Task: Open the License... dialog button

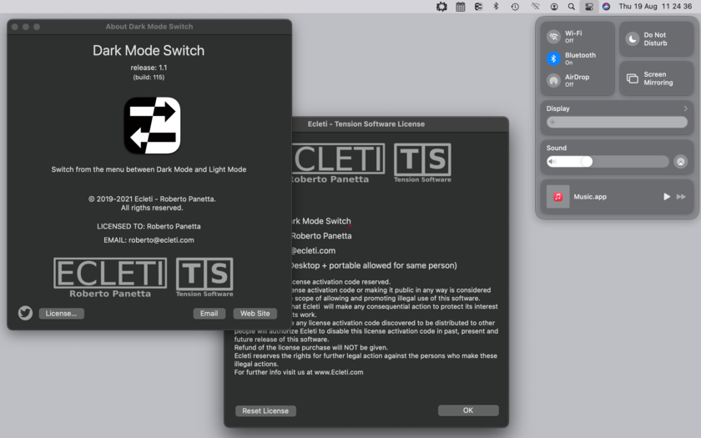Action: (61, 314)
